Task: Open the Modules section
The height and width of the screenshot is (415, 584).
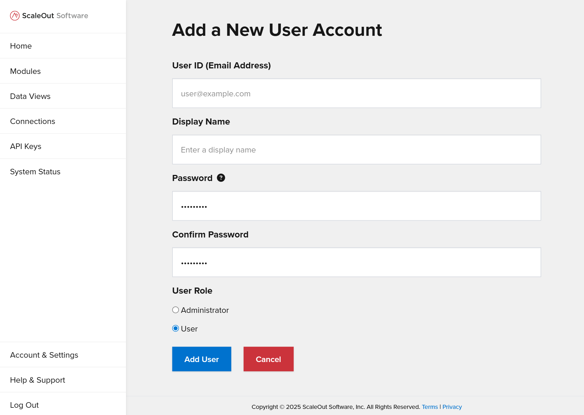Action: pos(25,71)
